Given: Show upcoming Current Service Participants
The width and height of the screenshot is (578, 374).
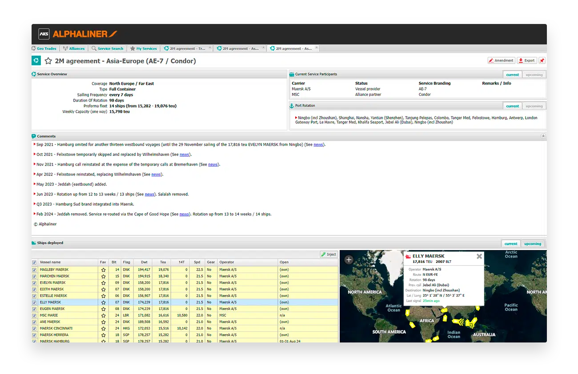Looking at the screenshot, I should [x=534, y=75].
